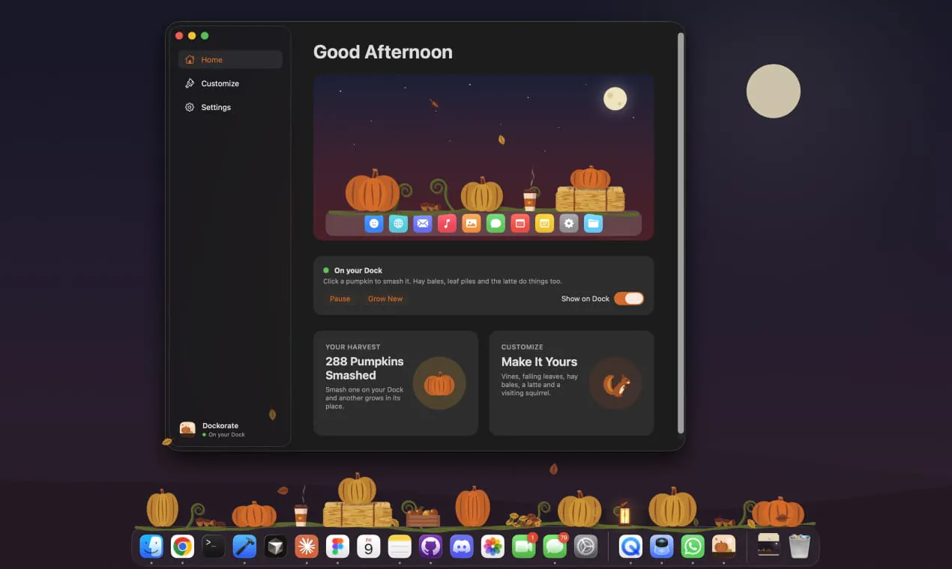This screenshot has width=952, height=569.
Task: Click the moon in the dock preview
Action: pos(615,99)
